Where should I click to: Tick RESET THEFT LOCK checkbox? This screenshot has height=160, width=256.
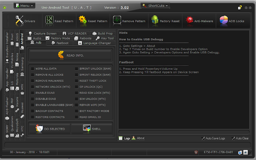tap(76, 81)
